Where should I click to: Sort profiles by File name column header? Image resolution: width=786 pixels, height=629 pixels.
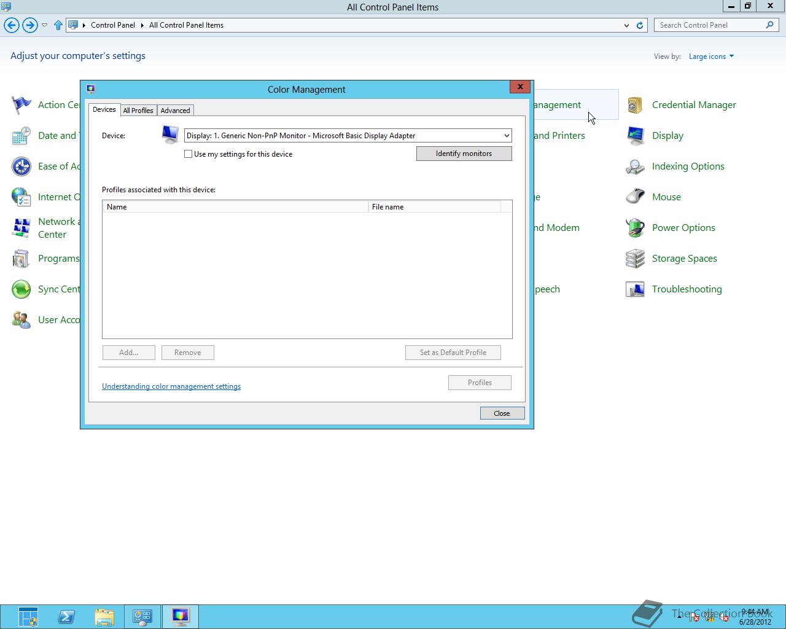[x=434, y=207]
